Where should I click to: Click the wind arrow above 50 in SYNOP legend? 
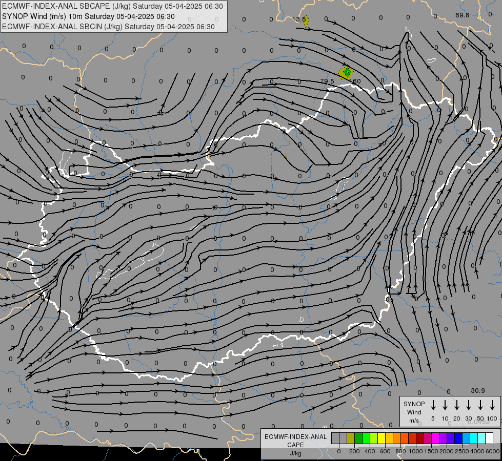pyautogui.click(x=480, y=405)
